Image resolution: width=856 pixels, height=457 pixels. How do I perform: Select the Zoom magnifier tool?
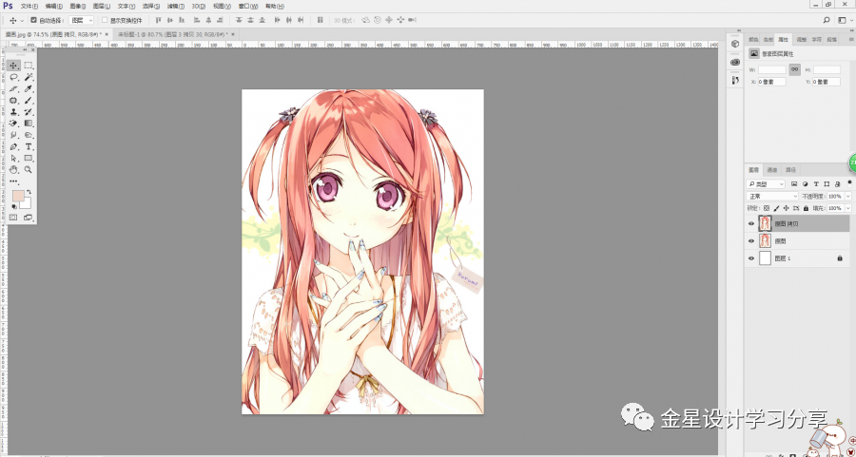(29, 170)
